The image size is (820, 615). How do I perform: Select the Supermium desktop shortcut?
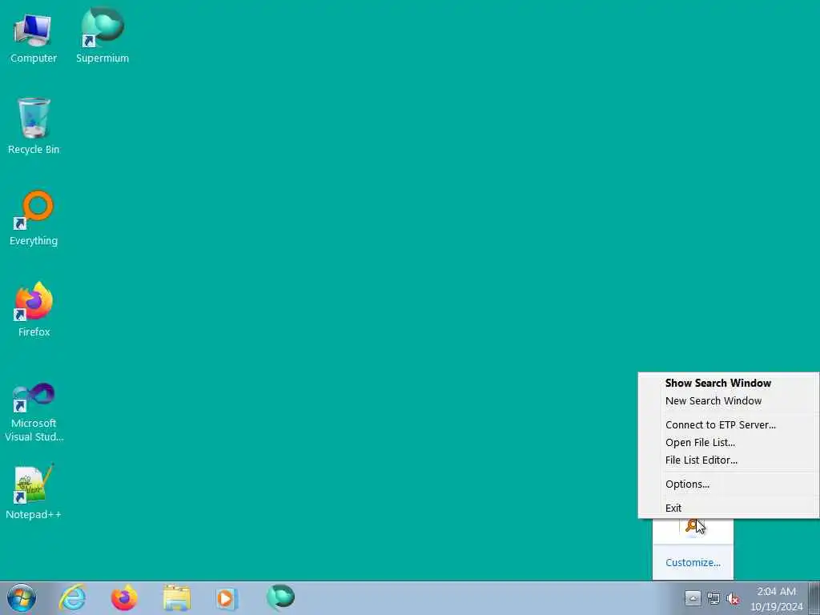point(102,35)
